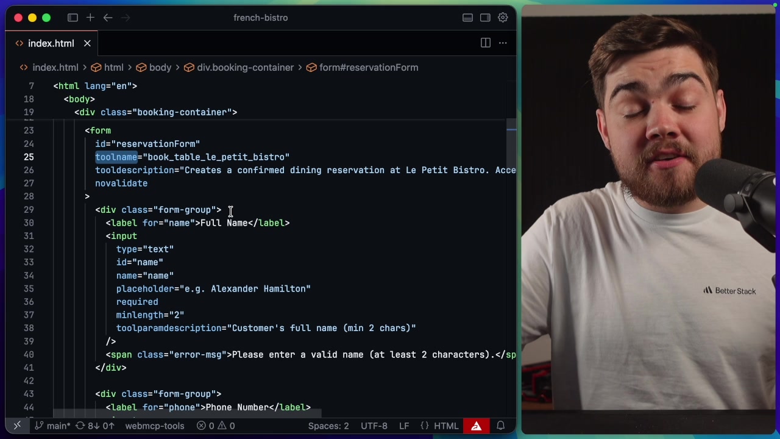Click the novalidate attribute
Viewport: 780px width, 439px height.
click(121, 184)
